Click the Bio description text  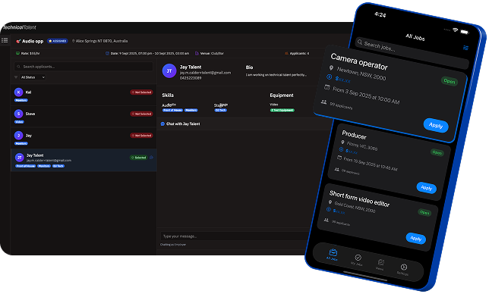pyautogui.click(x=276, y=75)
